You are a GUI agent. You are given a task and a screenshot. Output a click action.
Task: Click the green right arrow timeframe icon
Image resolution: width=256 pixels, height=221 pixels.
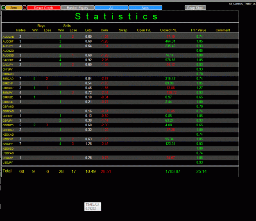(3, 8)
